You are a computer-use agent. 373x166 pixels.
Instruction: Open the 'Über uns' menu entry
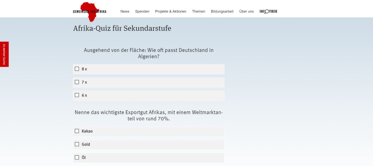(247, 11)
